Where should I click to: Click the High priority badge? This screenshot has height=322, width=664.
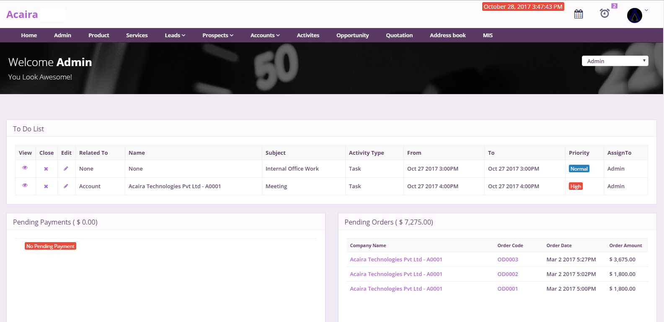pos(576,187)
